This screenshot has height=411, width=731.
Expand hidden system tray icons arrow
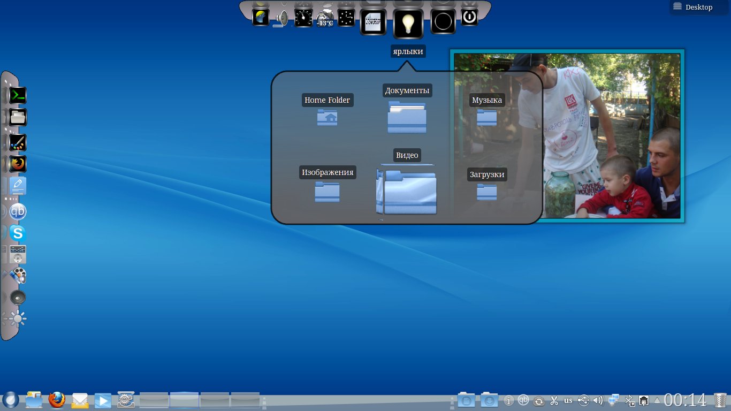(657, 400)
